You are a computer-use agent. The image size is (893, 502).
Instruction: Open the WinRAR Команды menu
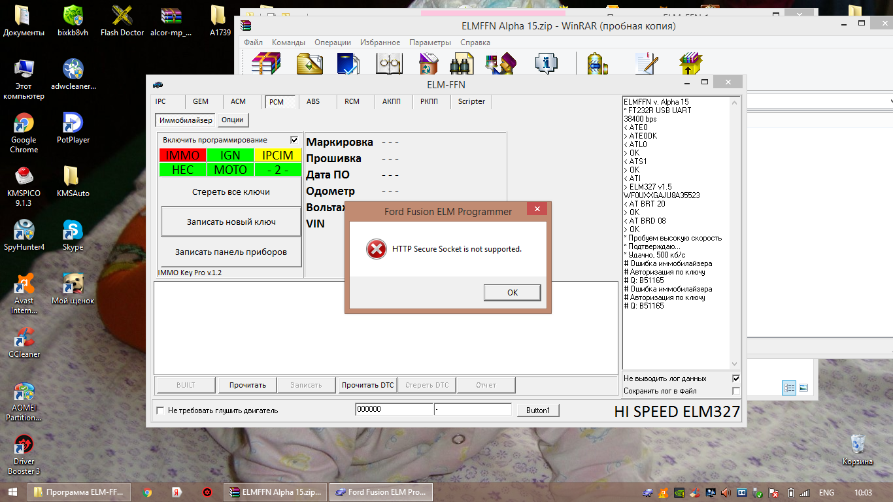tap(288, 42)
